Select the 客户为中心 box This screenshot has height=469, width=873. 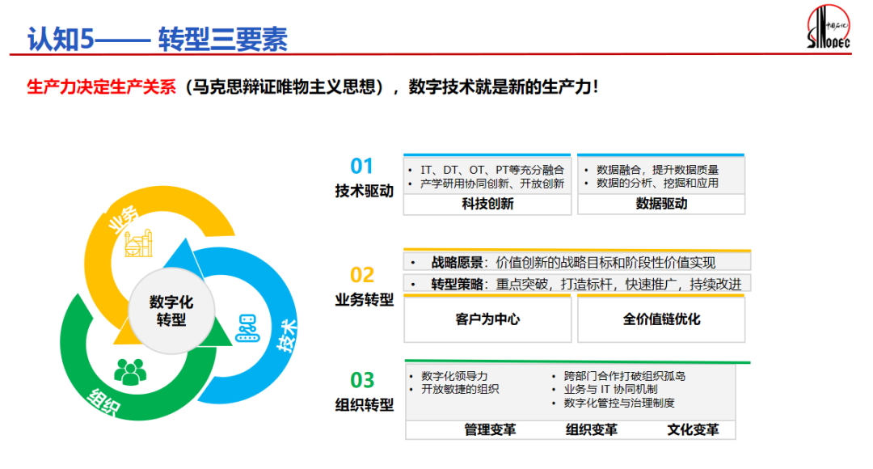coord(487,319)
